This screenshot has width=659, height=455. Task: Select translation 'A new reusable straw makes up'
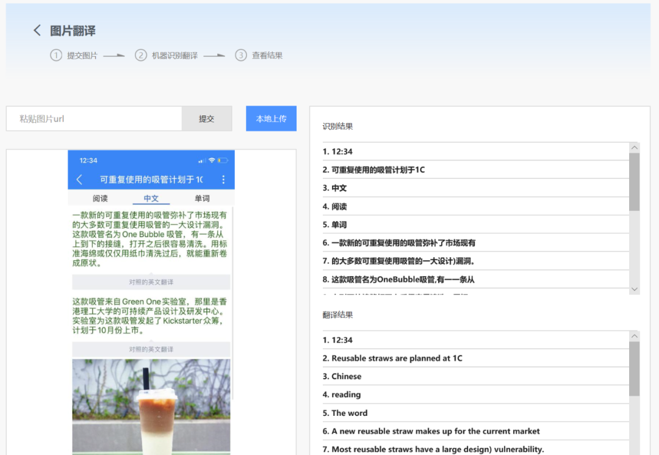(476, 431)
